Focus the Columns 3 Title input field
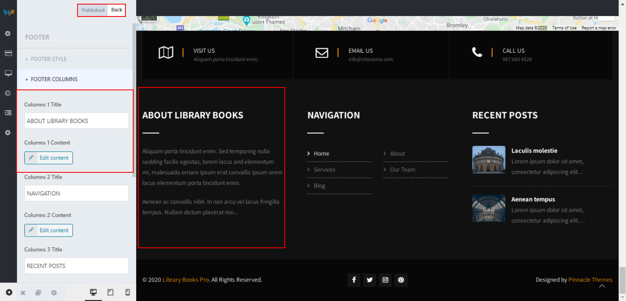Image resolution: width=626 pixels, height=301 pixels. pyautogui.click(x=76, y=266)
